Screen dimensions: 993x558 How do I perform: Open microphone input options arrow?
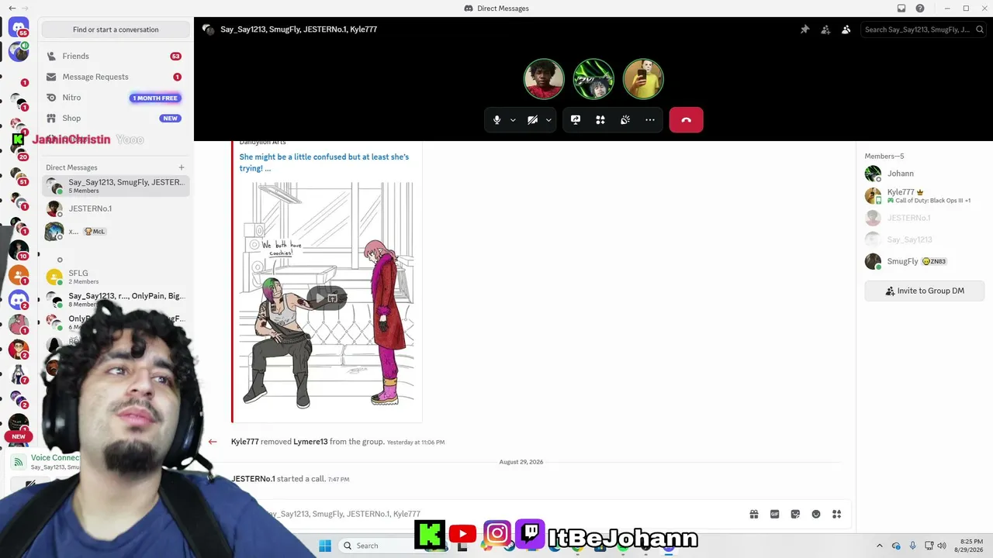(x=513, y=120)
